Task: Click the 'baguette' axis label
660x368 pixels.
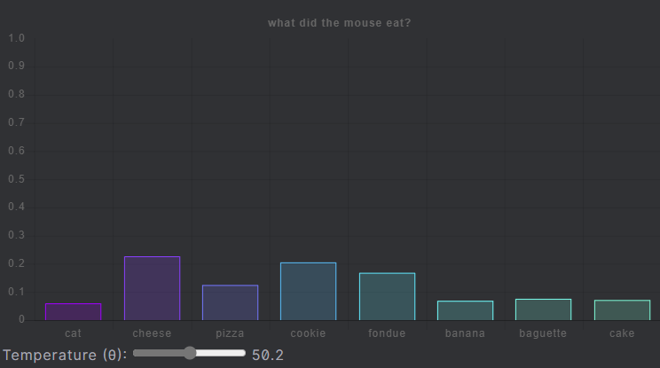Action: click(543, 333)
